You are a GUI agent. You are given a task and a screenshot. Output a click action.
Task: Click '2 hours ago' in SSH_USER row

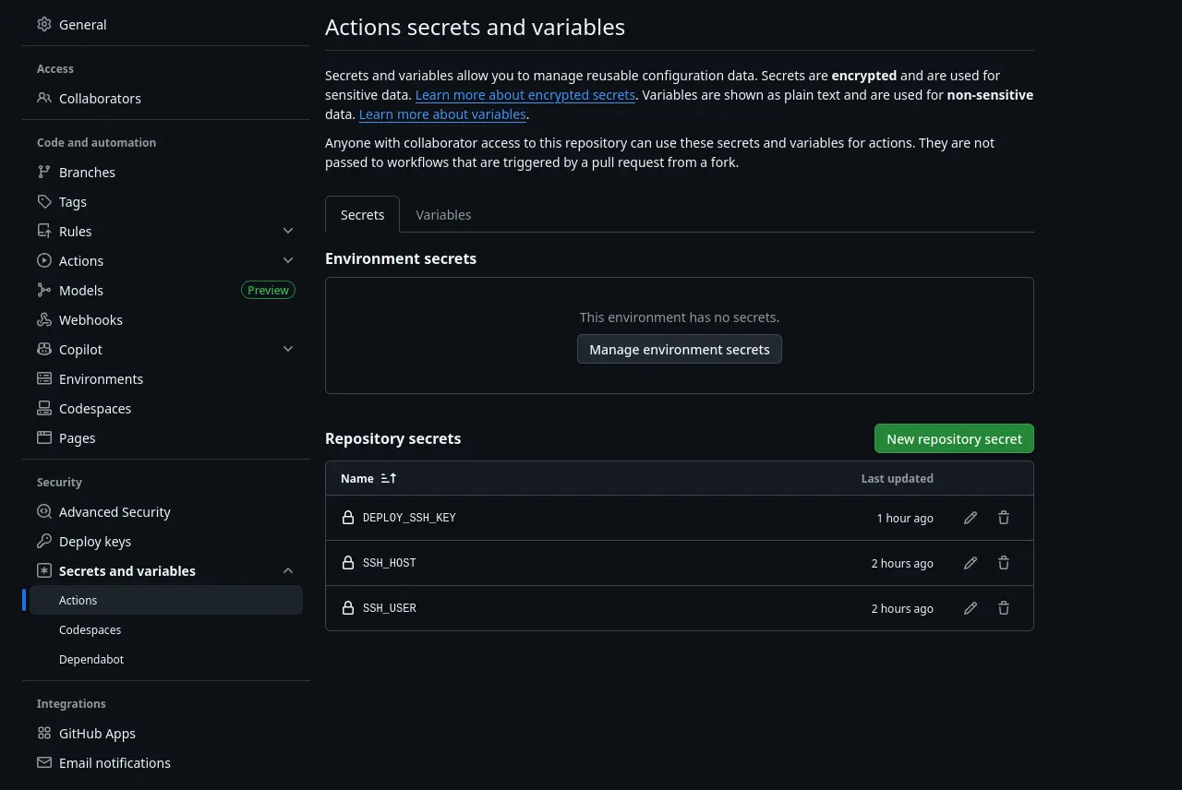[x=902, y=608]
